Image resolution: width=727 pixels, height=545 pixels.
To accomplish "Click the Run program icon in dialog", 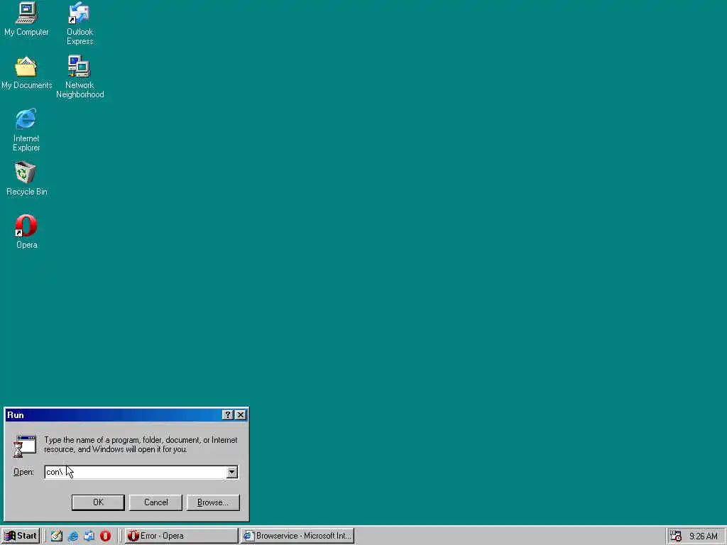I will coord(25,446).
